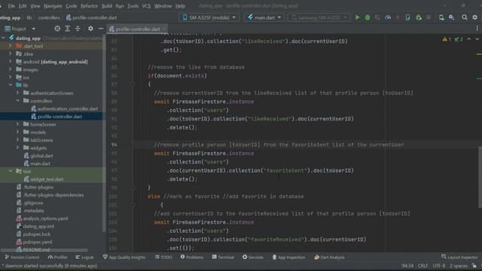482x271 pixels.
Task: Open the Problems tool window
Action: (x=192, y=257)
